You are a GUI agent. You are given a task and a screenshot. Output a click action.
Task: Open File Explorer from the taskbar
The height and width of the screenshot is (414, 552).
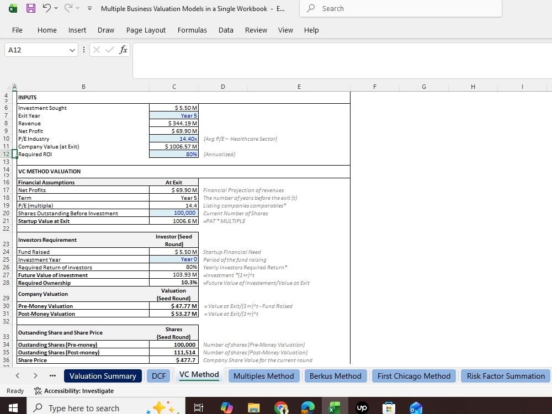click(x=253, y=408)
